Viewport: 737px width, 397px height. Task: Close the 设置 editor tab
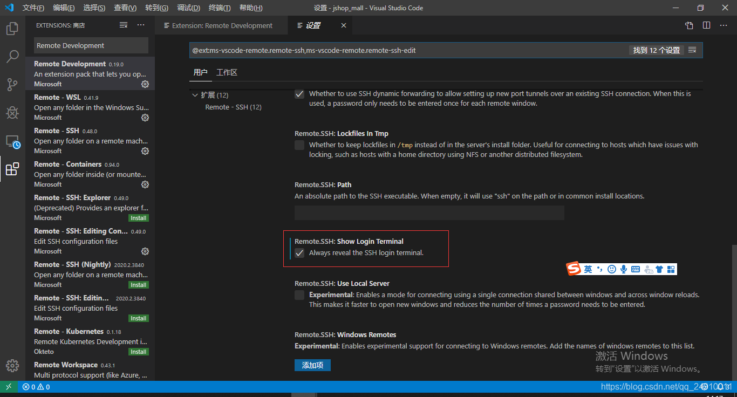click(x=344, y=25)
